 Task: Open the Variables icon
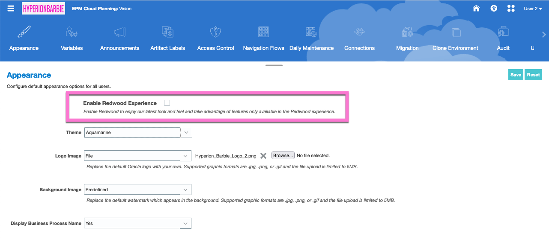coord(72,32)
